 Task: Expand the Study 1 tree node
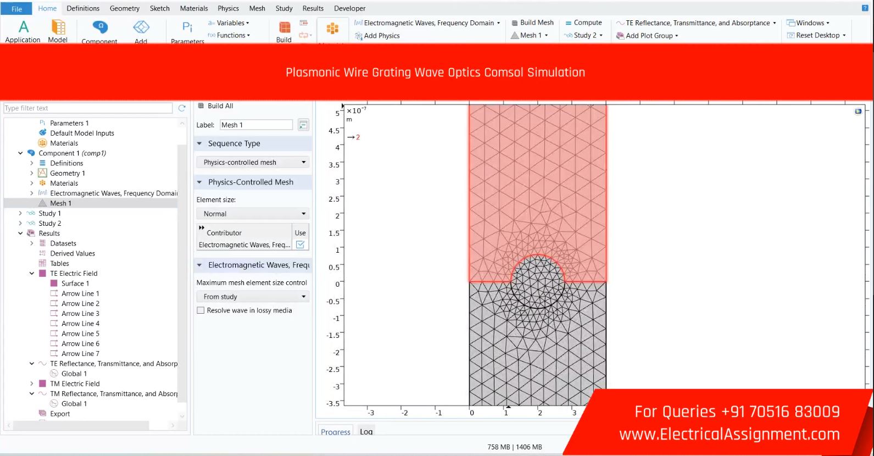pyautogui.click(x=20, y=214)
